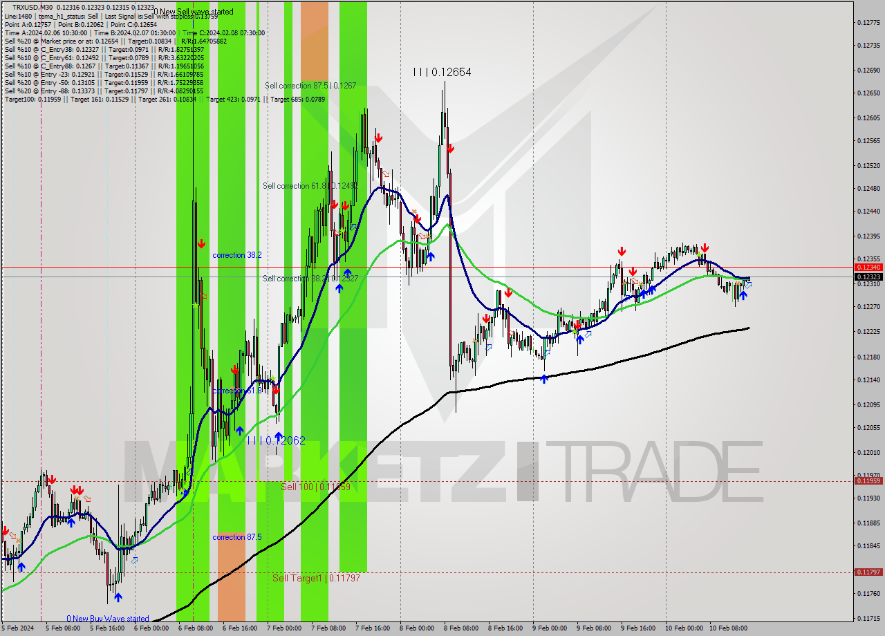Select the '0 New Sell wave started' label
Image resolution: width=885 pixels, height=636 pixels.
coord(193,12)
